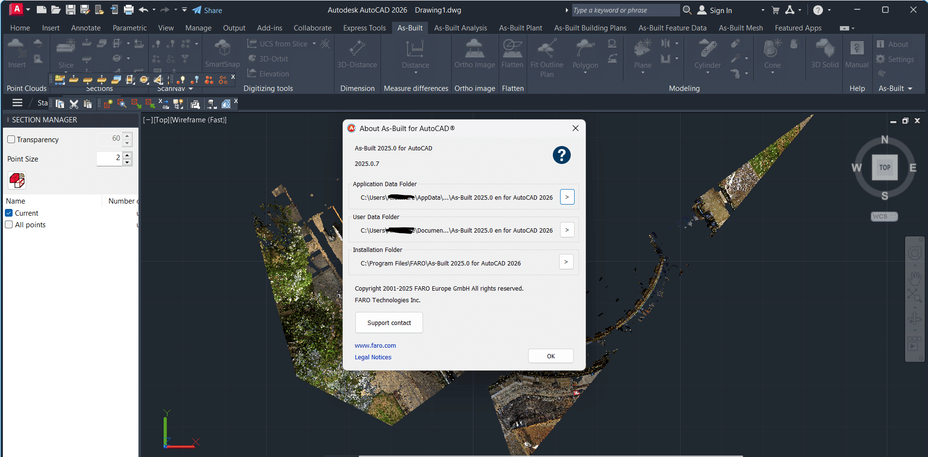This screenshot has height=457, width=928.
Task: Check the All points checkbox
Action: click(x=9, y=224)
